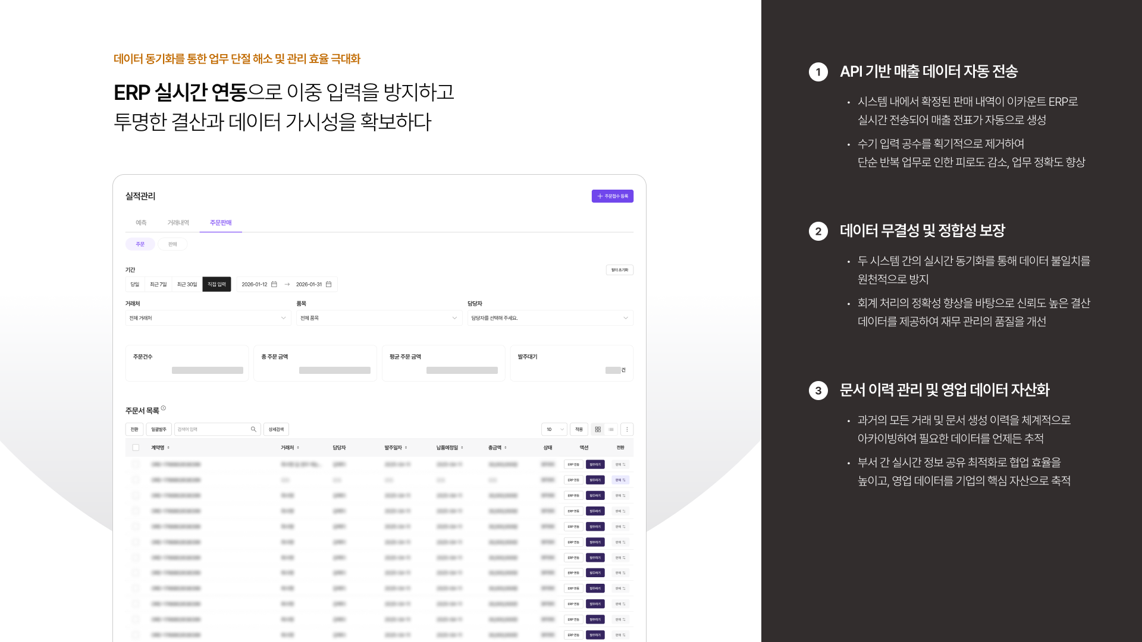Click start date calendar icon

pyautogui.click(x=274, y=284)
